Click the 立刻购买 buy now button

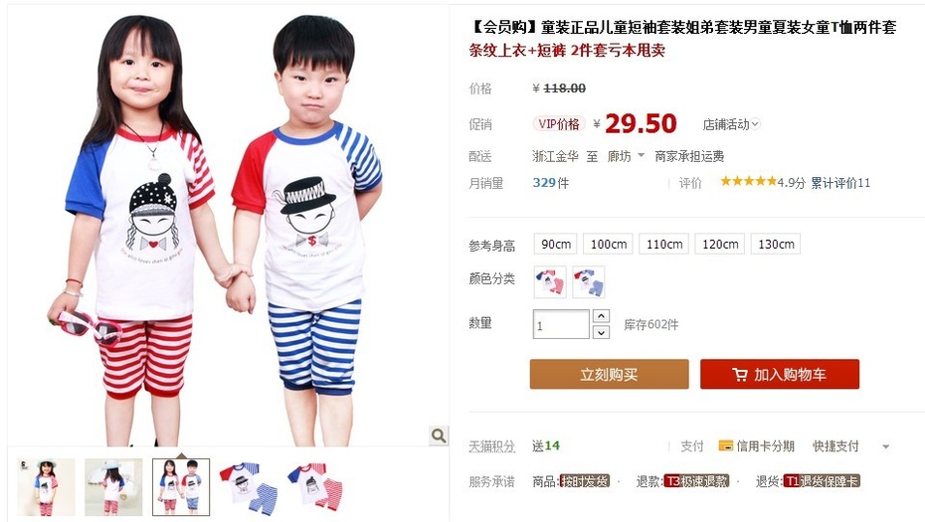click(609, 374)
